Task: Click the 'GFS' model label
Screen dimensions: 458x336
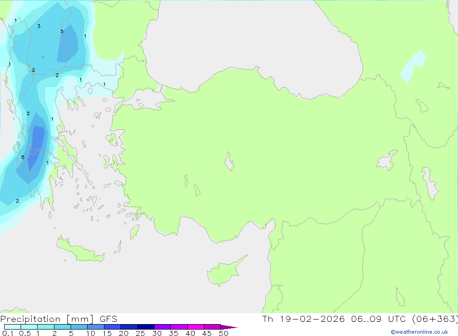Action: coord(109,319)
